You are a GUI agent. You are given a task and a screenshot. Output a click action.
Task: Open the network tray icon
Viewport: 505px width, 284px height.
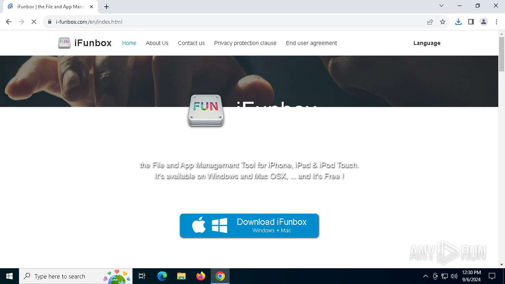(x=445, y=276)
